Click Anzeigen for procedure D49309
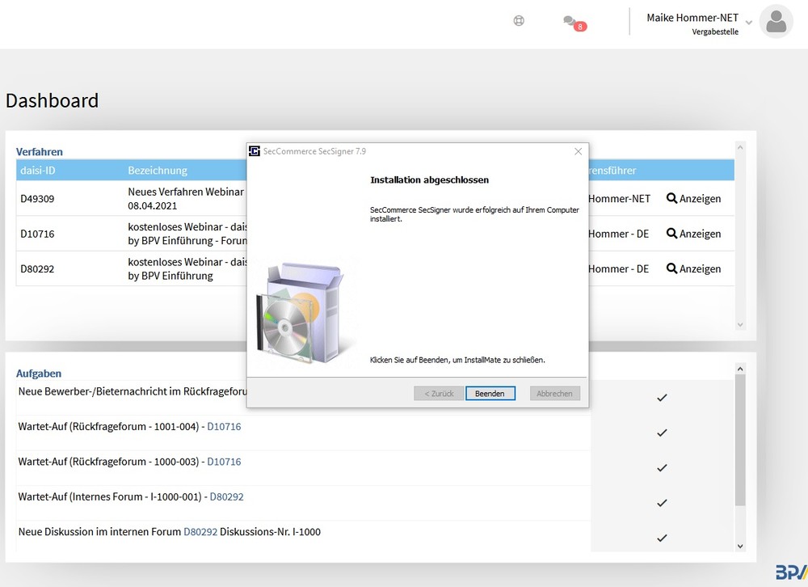808x587 pixels. pyautogui.click(x=693, y=199)
